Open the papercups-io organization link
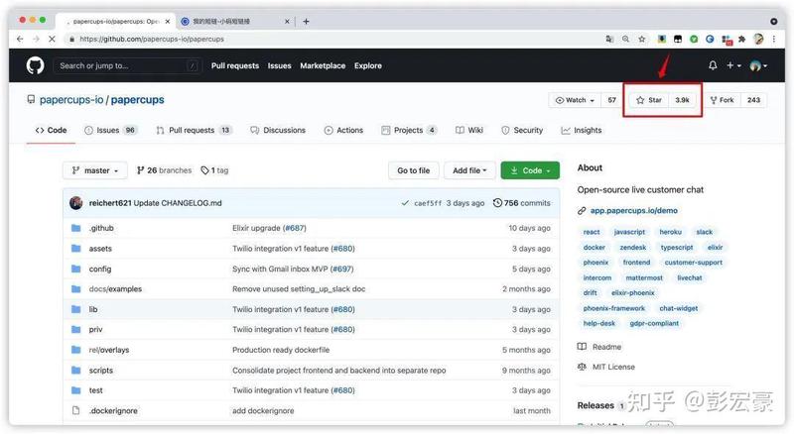The width and height of the screenshot is (794, 434). coord(71,100)
